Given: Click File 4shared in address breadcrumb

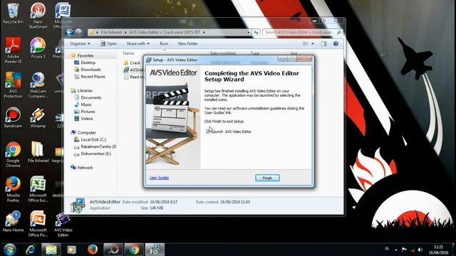Looking at the screenshot, I should click(111, 32).
